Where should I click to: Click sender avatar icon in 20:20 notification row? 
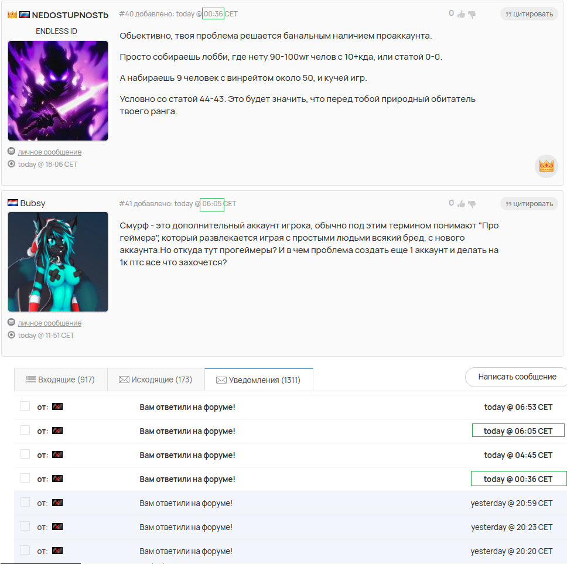coord(57,551)
